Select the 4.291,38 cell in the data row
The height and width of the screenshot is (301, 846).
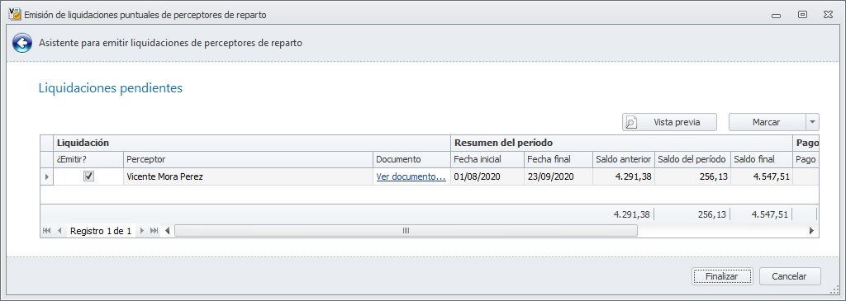(x=623, y=176)
